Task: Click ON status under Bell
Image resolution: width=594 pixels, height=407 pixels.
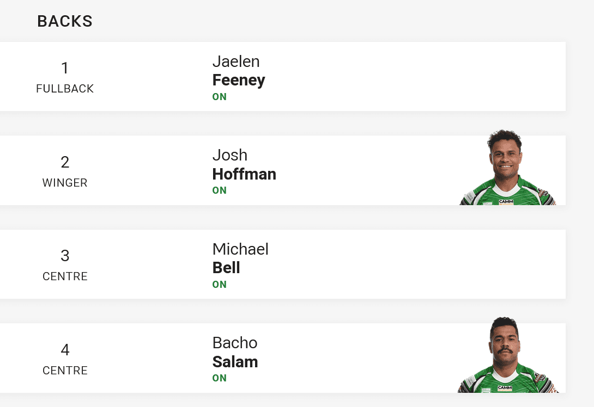Action: (219, 285)
